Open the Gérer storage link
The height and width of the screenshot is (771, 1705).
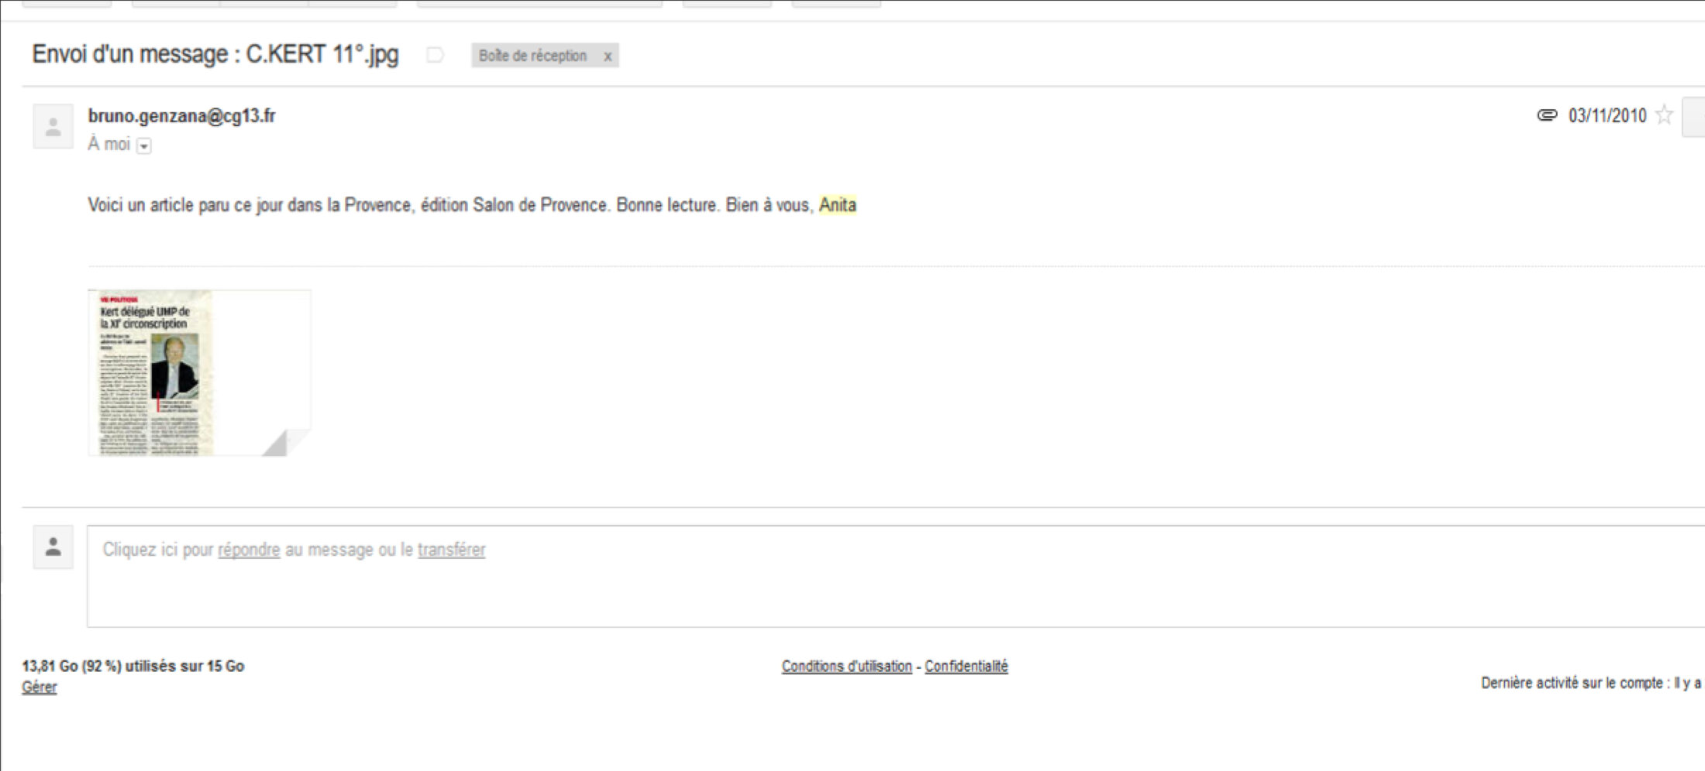tap(39, 687)
